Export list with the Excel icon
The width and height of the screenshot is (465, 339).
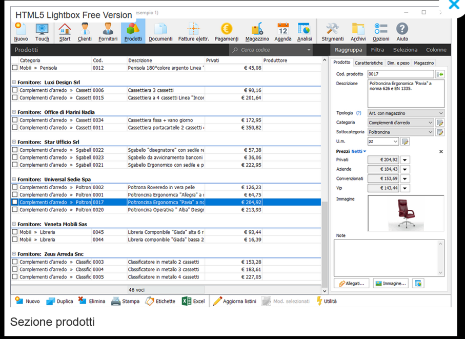tap(193, 301)
